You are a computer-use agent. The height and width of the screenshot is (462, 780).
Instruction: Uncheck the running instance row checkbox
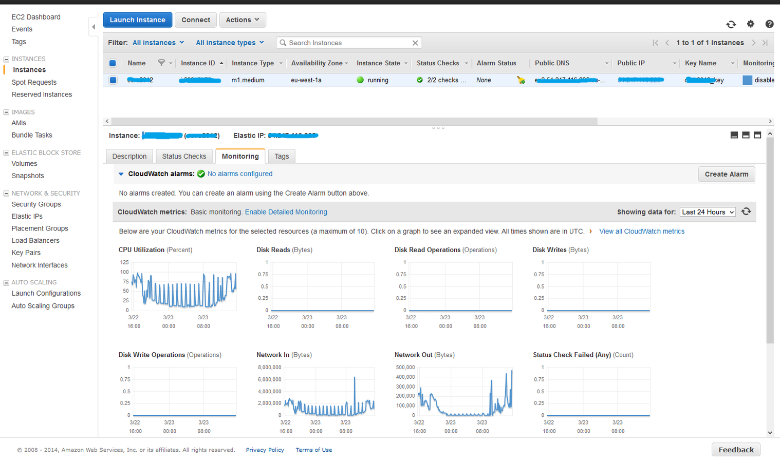coord(113,80)
